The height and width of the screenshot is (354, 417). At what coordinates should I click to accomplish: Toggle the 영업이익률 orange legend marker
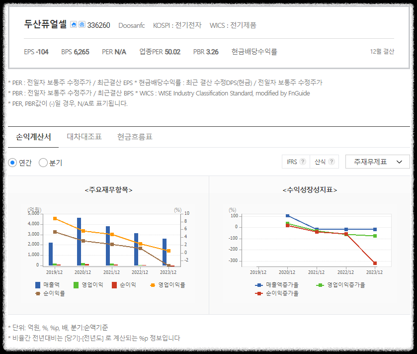pos(153,285)
